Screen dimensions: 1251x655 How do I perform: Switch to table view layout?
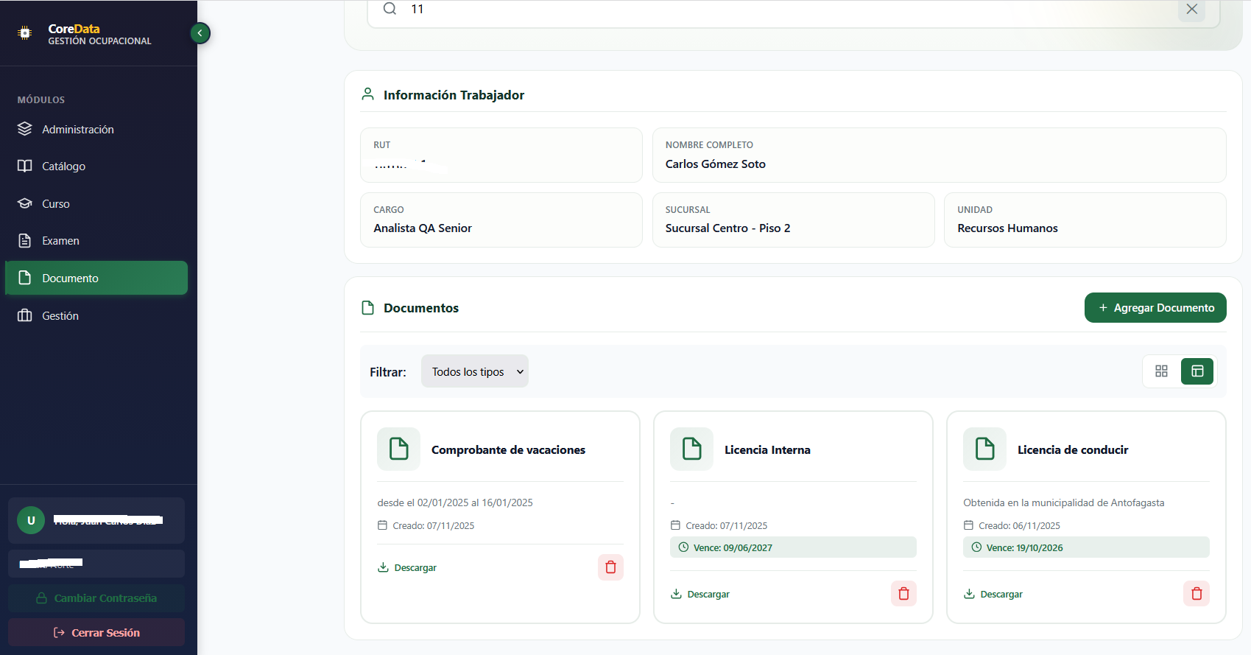click(x=1197, y=371)
